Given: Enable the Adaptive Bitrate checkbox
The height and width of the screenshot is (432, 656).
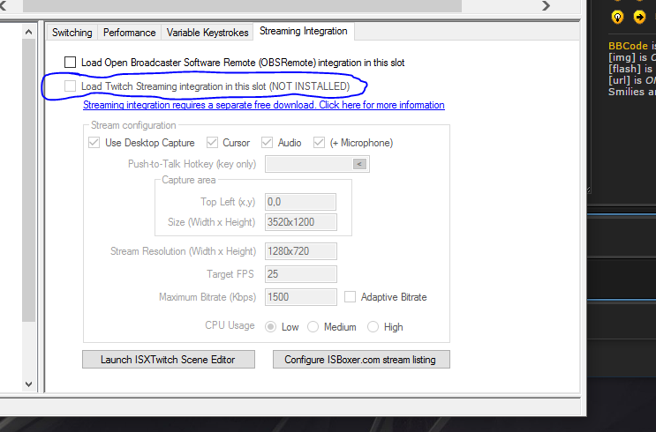Looking at the screenshot, I should coord(351,296).
